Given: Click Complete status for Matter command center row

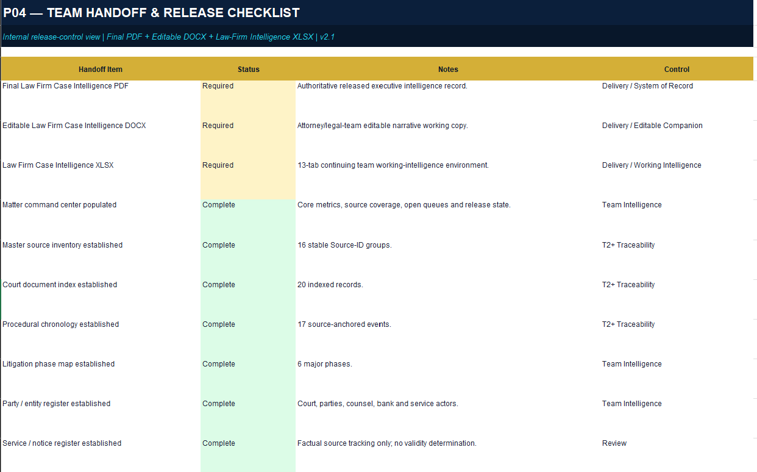Looking at the screenshot, I should (248, 220).
